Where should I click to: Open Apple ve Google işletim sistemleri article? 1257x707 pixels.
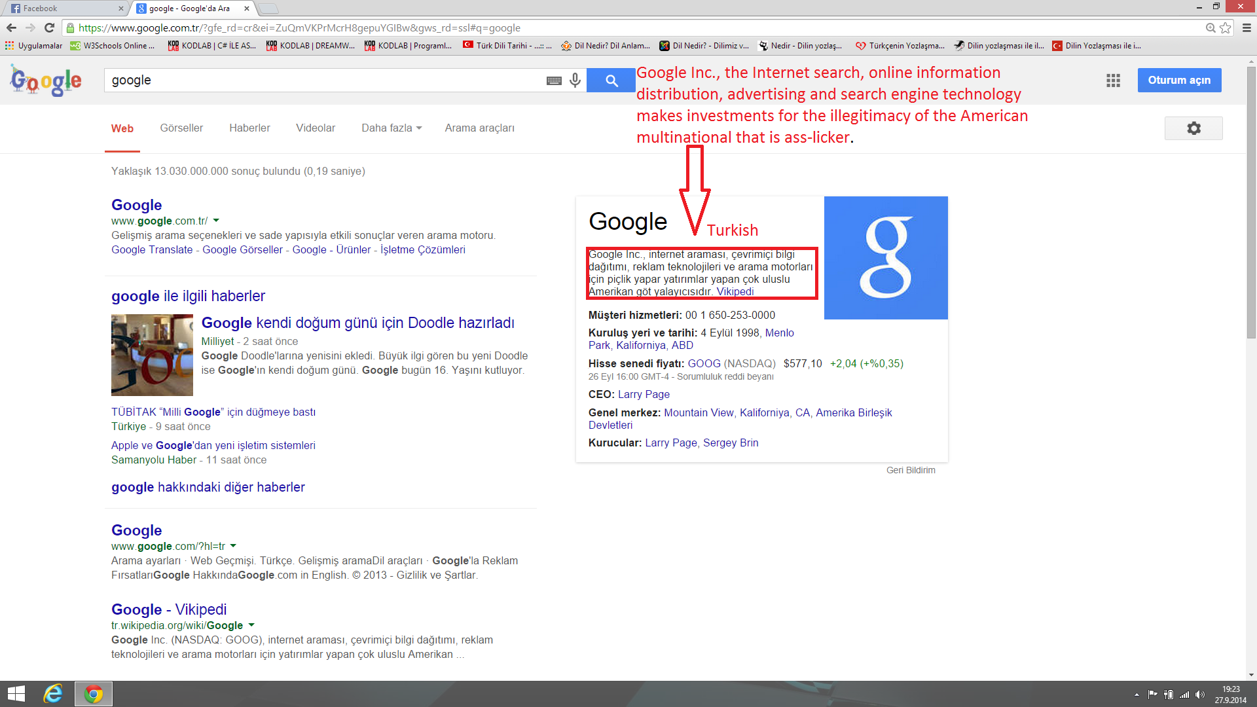[213, 445]
